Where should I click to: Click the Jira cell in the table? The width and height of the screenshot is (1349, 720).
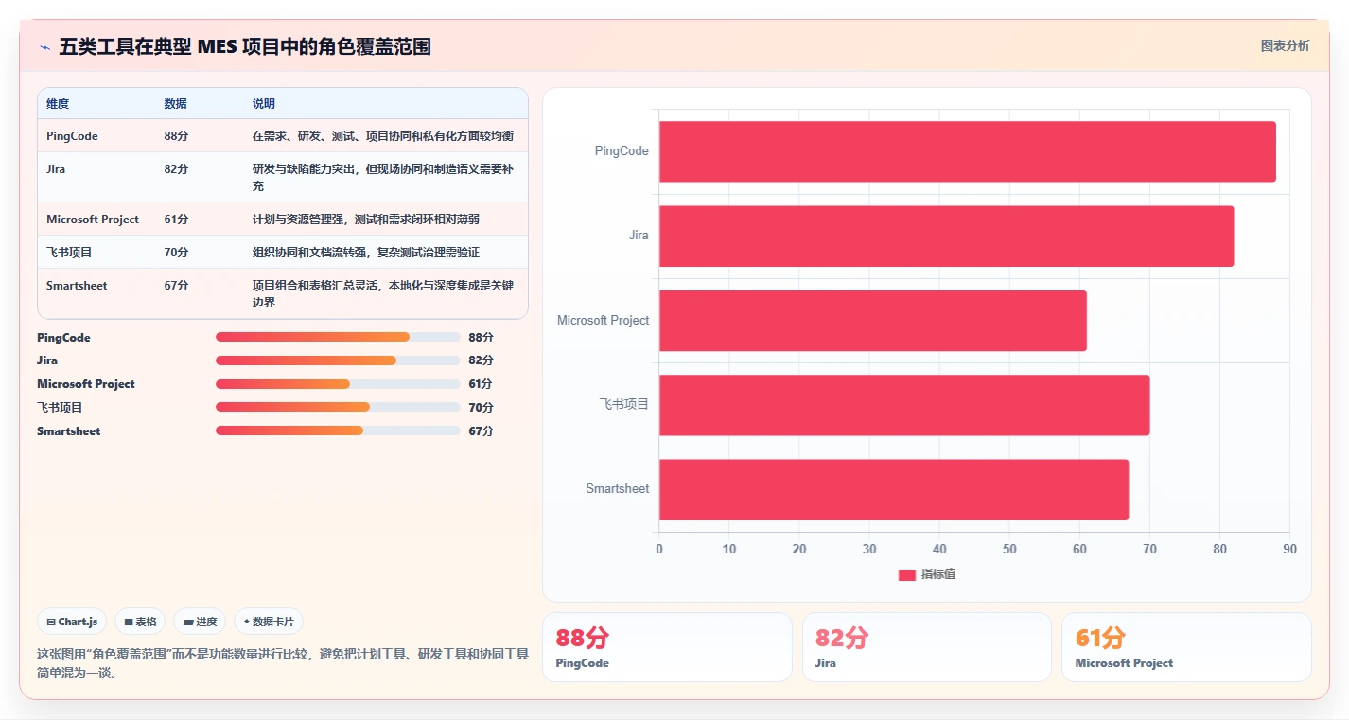point(56,169)
